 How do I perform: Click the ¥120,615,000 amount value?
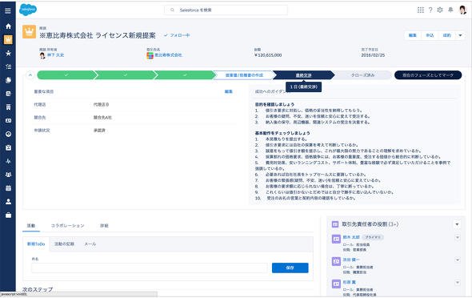[268, 55]
